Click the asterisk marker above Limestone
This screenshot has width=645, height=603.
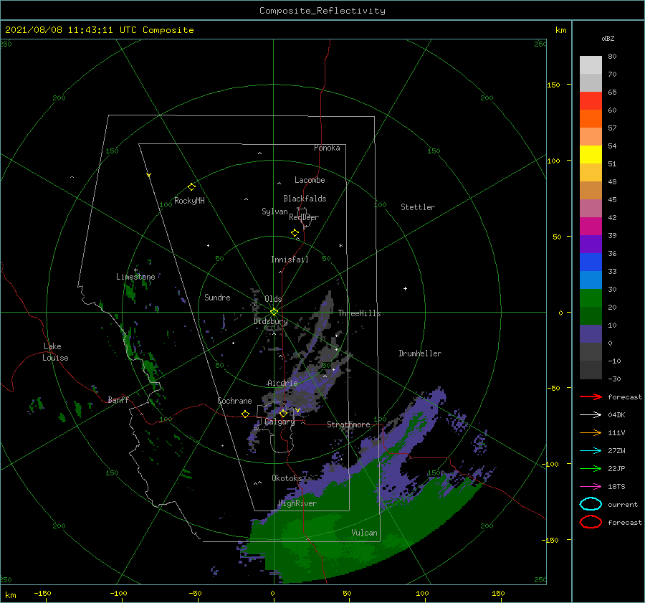click(x=135, y=270)
